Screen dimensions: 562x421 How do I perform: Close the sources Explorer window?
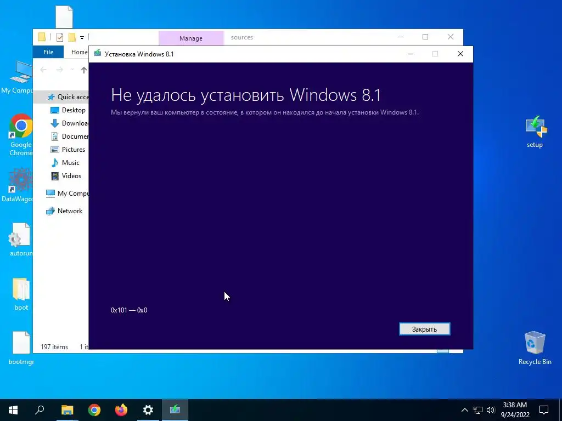(451, 37)
